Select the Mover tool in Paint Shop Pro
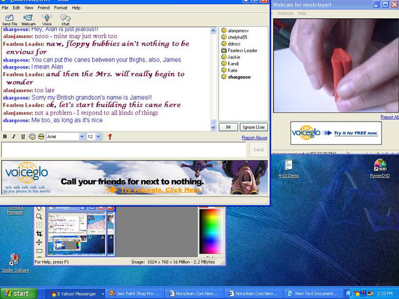399x299 pixels. coord(39,242)
